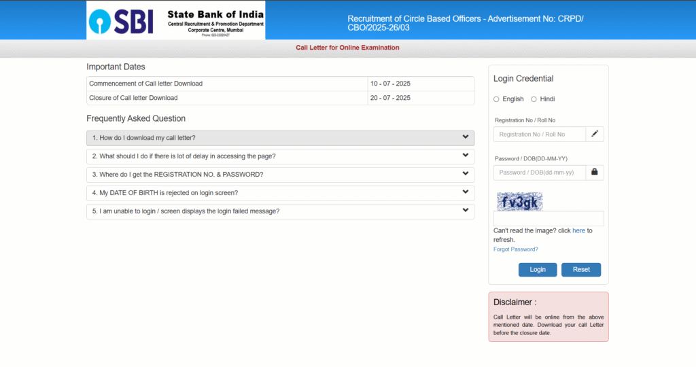The width and height of the screenshot is (696, 367).
Task: Click the Recruitment of Circle Based Officers title
Action: [x=465, y=23]
